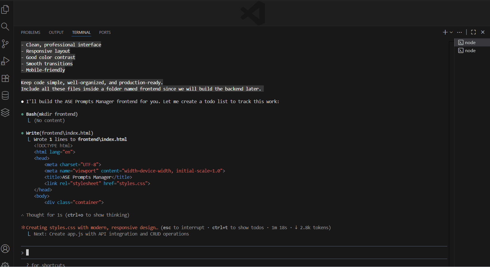Open the Source Control view
Screen dimensions: 490x267
point(5,44)
